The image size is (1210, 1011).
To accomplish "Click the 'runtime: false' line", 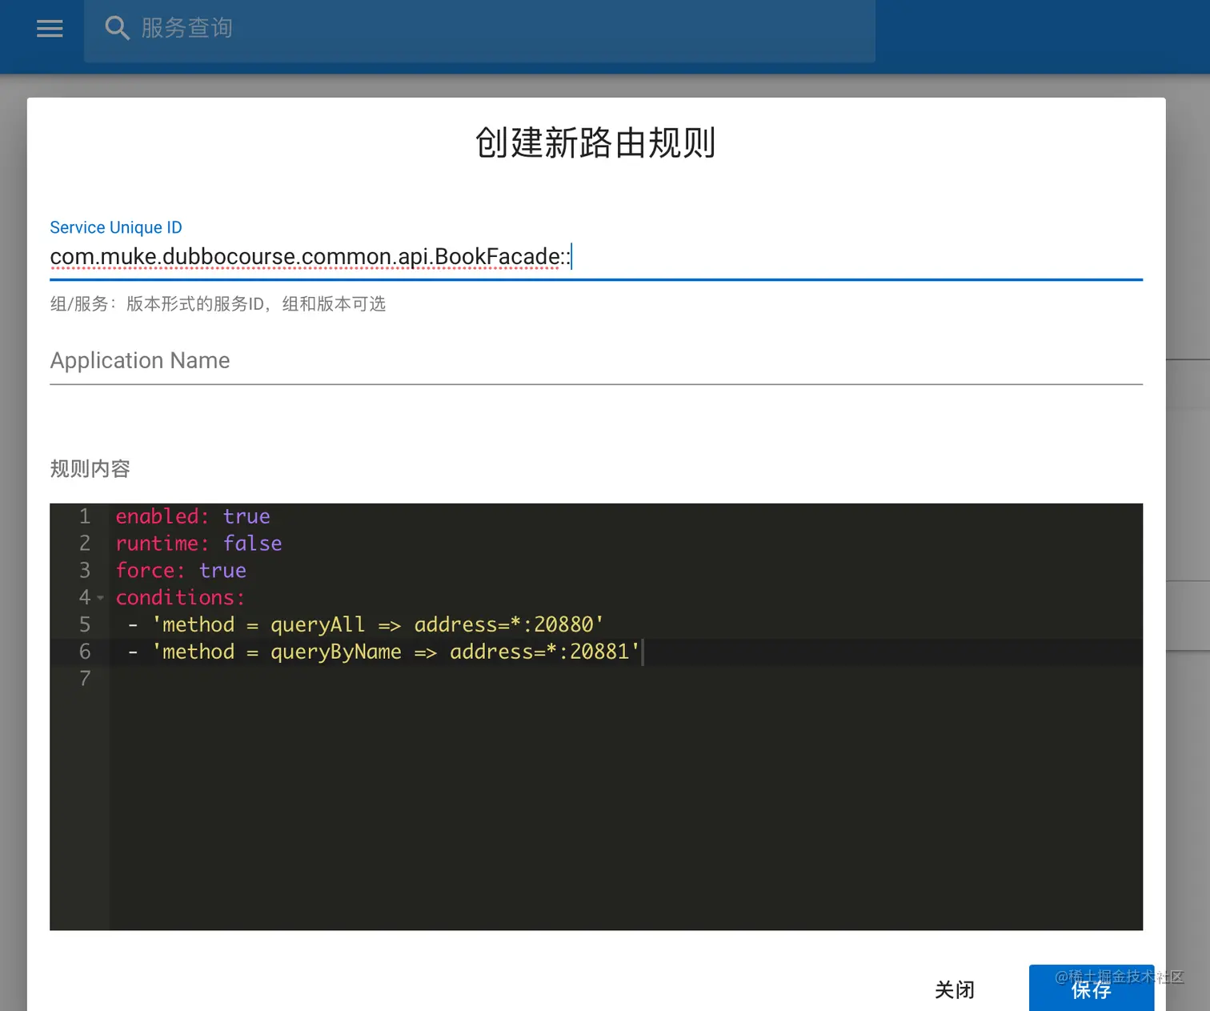I will click(198, 544).
